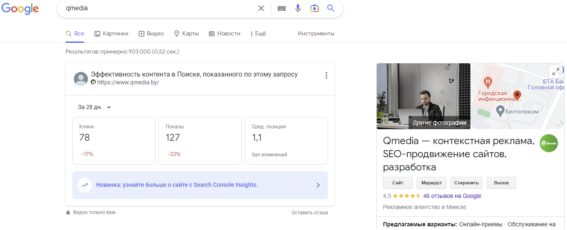Start voice search with microphone icon
Screen dimensions: 567x230
(298, 8)
